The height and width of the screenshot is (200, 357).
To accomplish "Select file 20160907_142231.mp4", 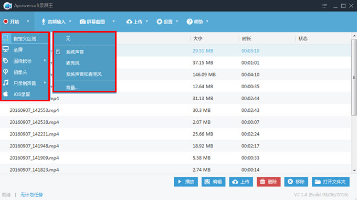I will (x=34, y=134).
